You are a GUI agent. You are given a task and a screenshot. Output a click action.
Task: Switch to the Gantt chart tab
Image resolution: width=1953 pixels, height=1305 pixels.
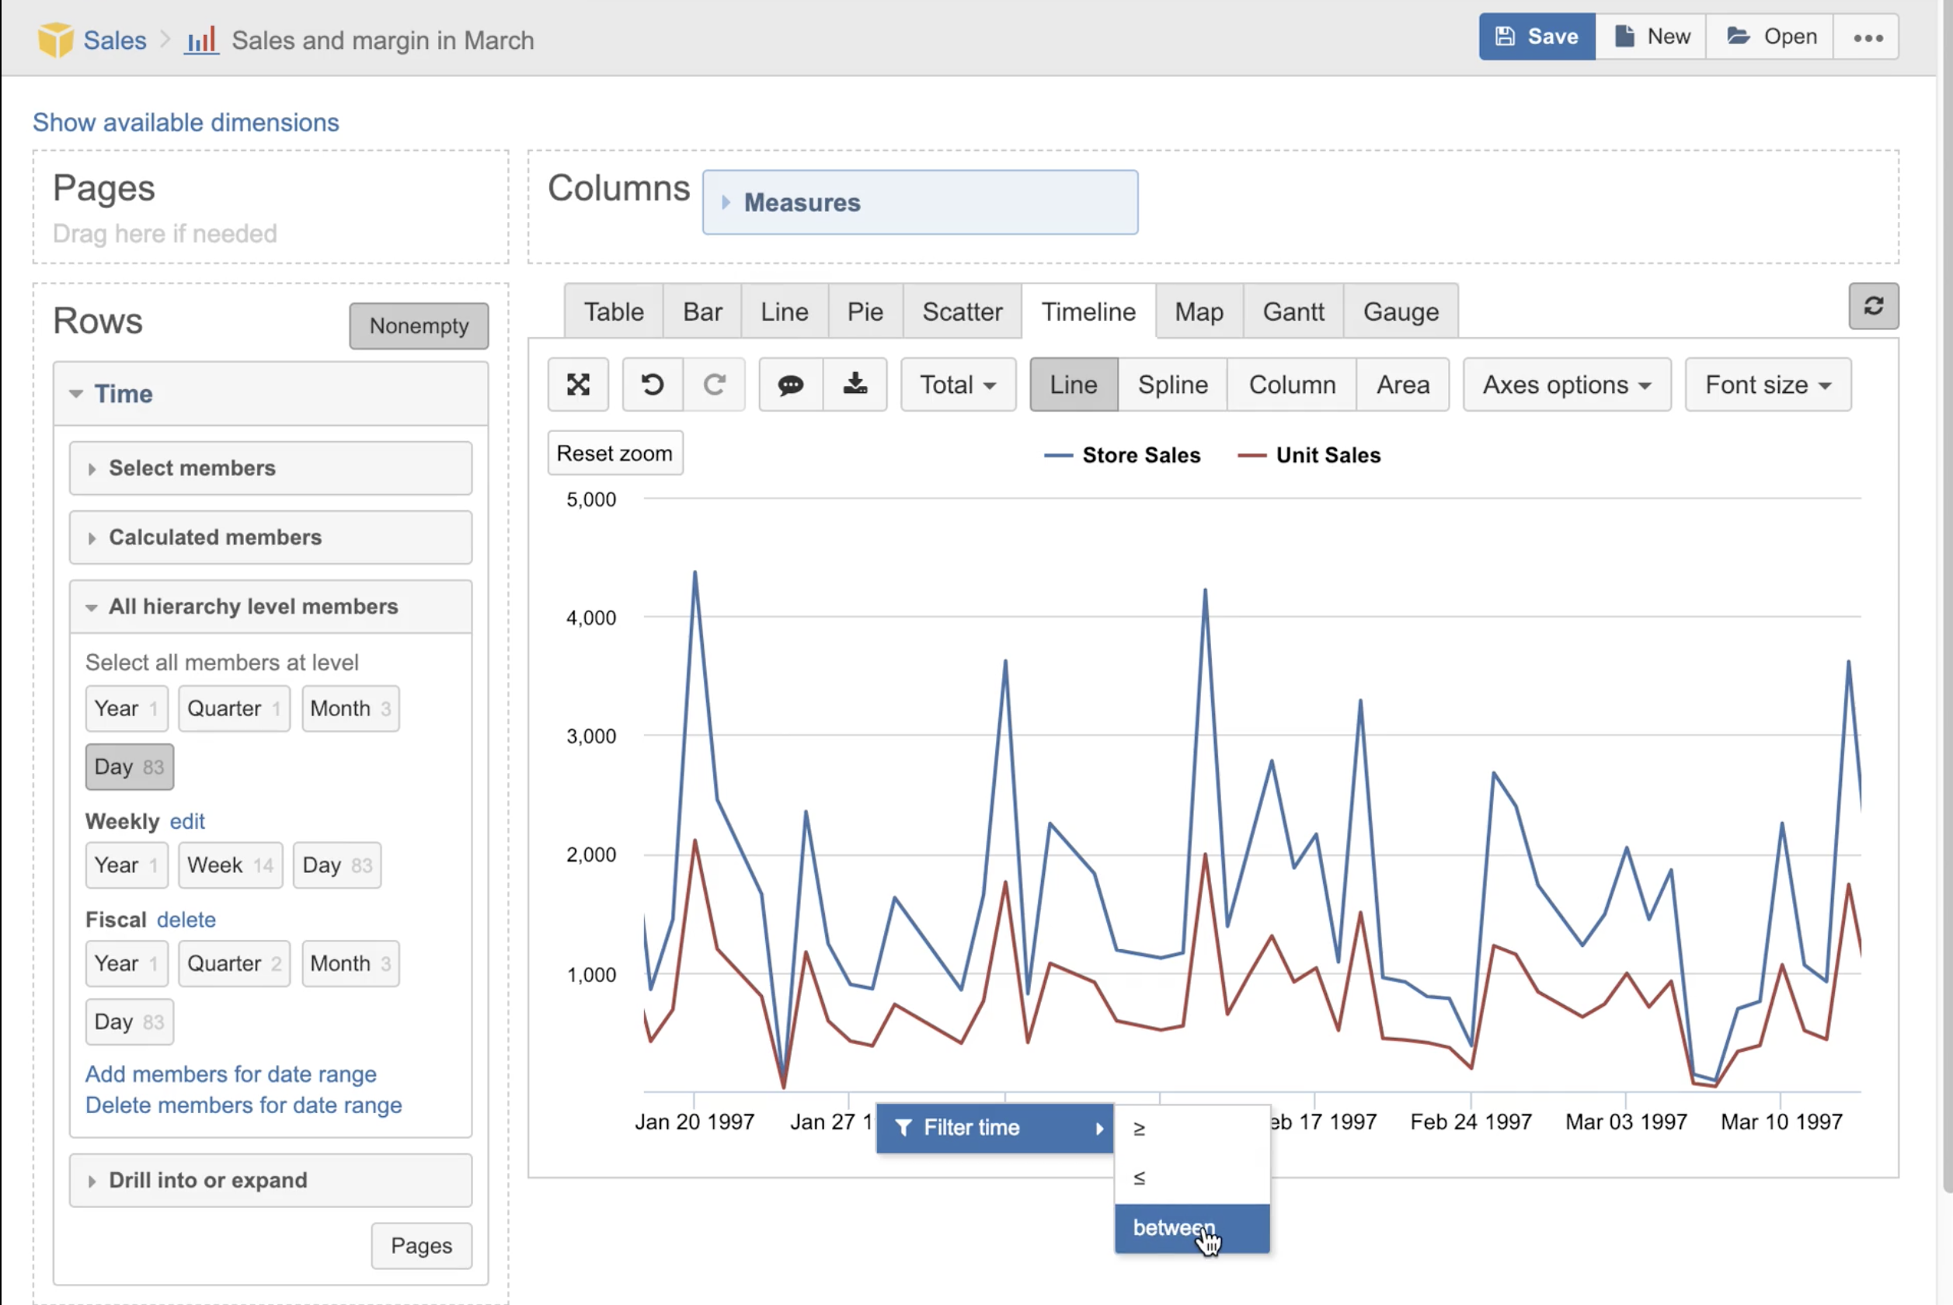click(1293, 312)
